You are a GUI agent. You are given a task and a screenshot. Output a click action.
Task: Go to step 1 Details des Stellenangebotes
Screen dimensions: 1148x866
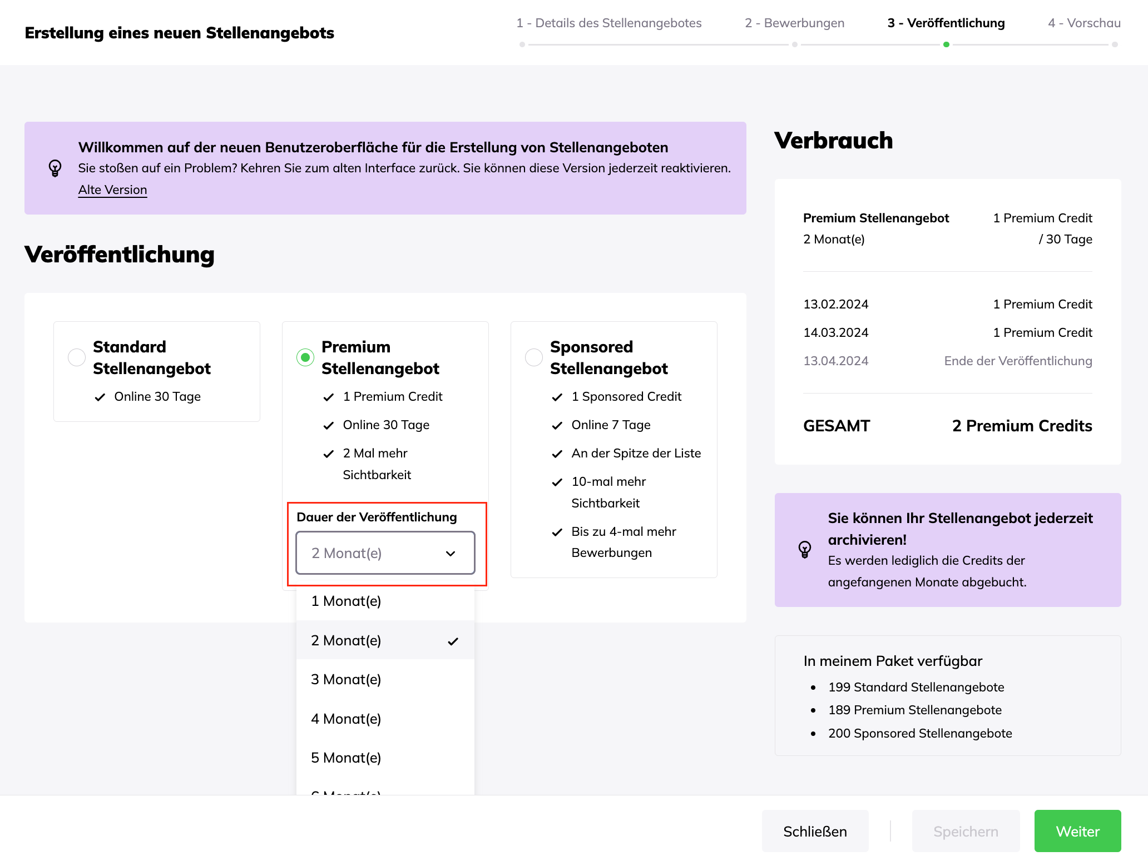[x=608, y=23]
